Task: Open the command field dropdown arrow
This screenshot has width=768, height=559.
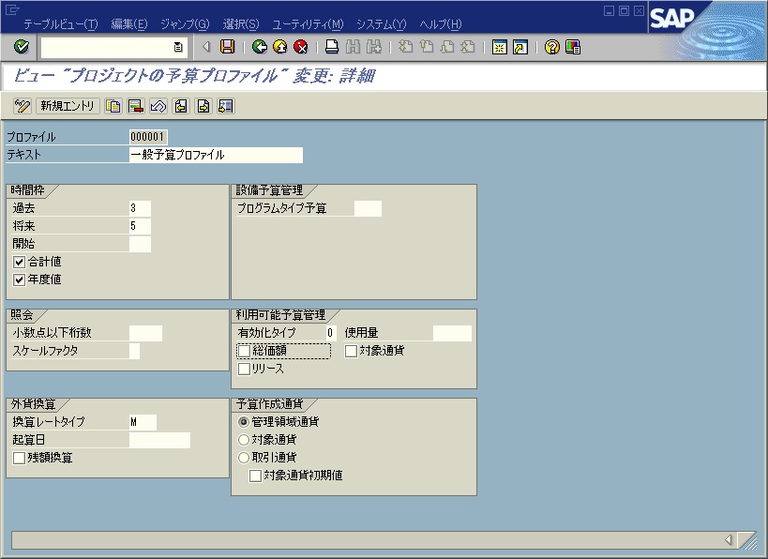Action: tap(177, 45)
